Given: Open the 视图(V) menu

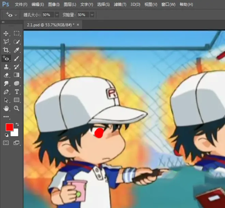Looking at the screenshot, I should 151,4.
